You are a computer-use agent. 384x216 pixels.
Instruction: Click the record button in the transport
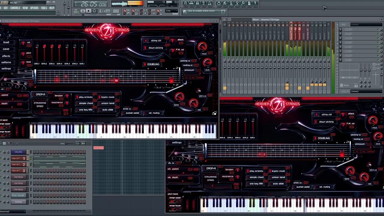click(x=94, y=11)
